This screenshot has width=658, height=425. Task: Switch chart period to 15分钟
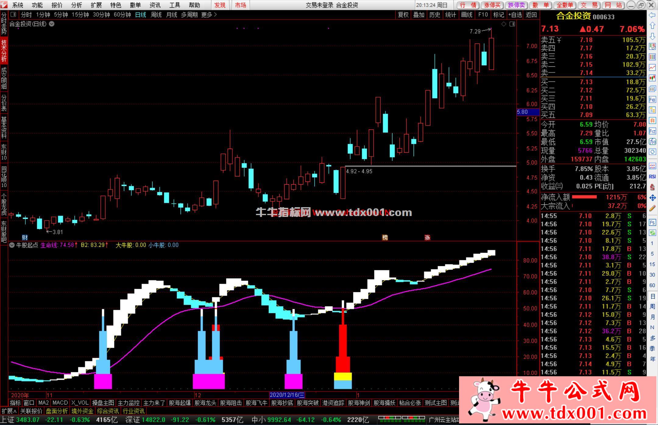tap(80, 15)
